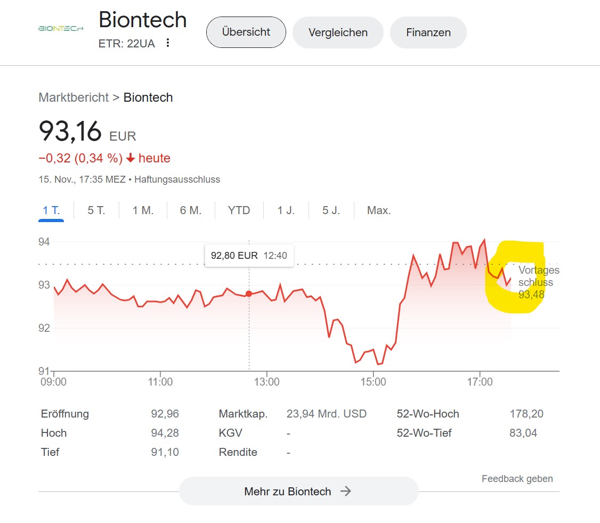Select the YTD chart range
This screenshot has height=523, width=600.
[239, 210]
